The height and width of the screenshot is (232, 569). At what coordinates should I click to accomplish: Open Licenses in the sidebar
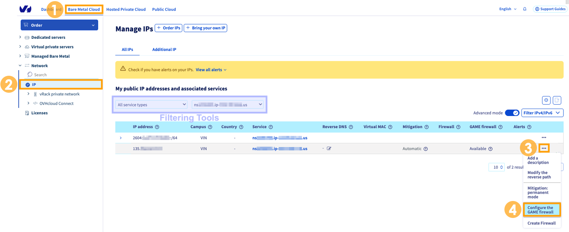tap(39, 113)
